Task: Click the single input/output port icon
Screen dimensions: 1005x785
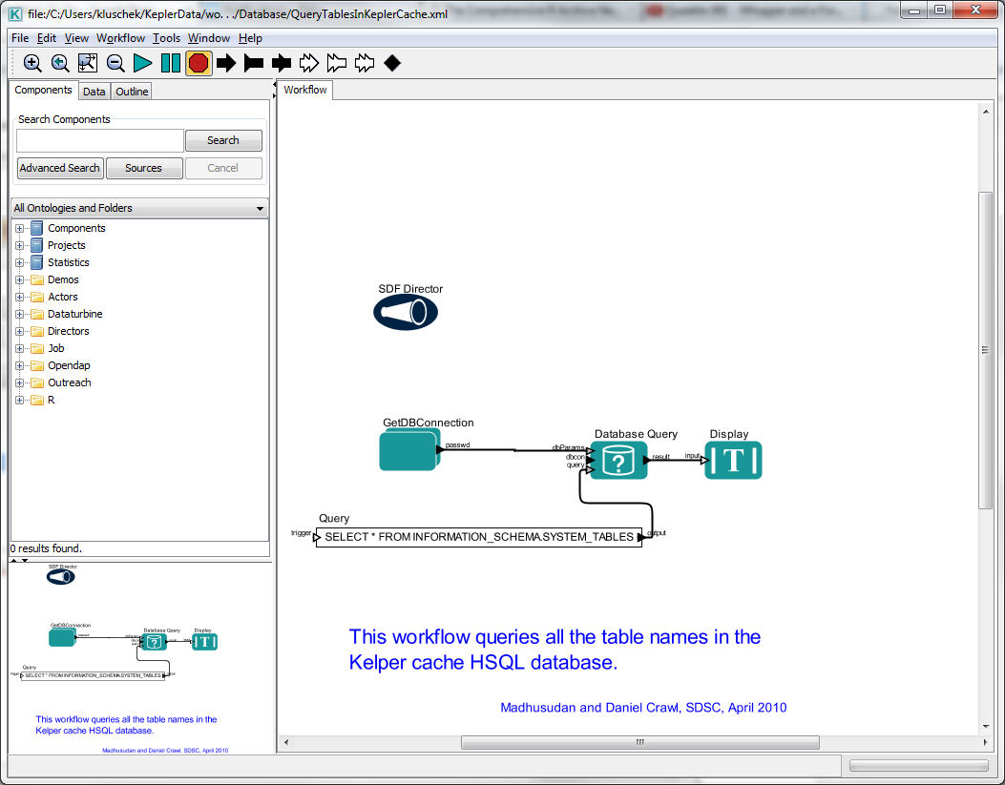Action: (282, 63)
